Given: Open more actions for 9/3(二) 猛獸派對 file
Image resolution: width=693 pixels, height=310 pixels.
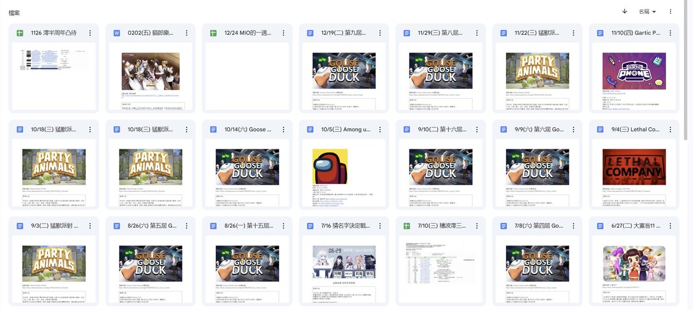Looking at the screenshot, I should tap(90, 226).
